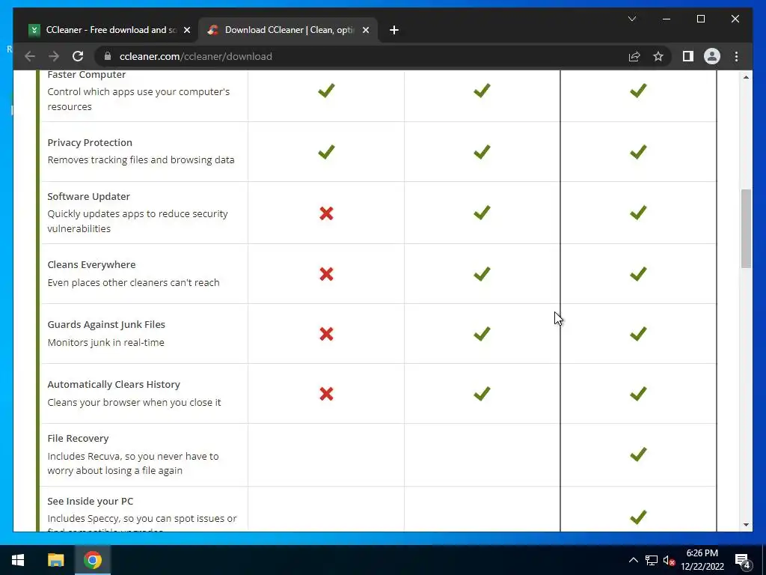Viewport: 766px width, 575px height.
Task: Click the 'Software Updater' heading
Action: click(x=88, y=196)
